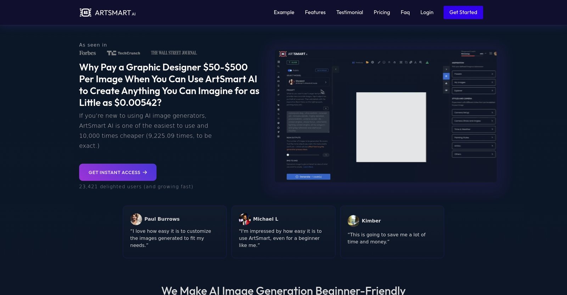567x295 pixels.
Task: Expand the Explorer row in preview
Action: tap(474, 91)
